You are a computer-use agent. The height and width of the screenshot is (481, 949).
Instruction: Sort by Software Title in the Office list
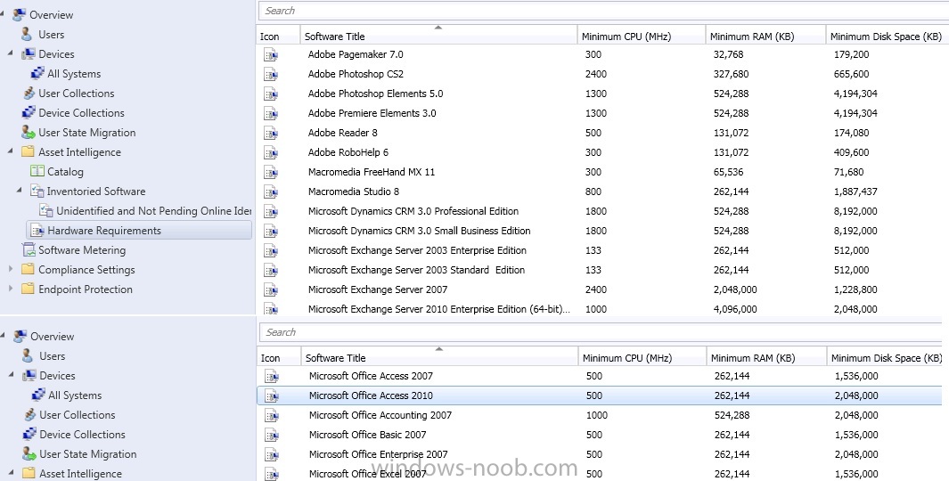point(439,358)
